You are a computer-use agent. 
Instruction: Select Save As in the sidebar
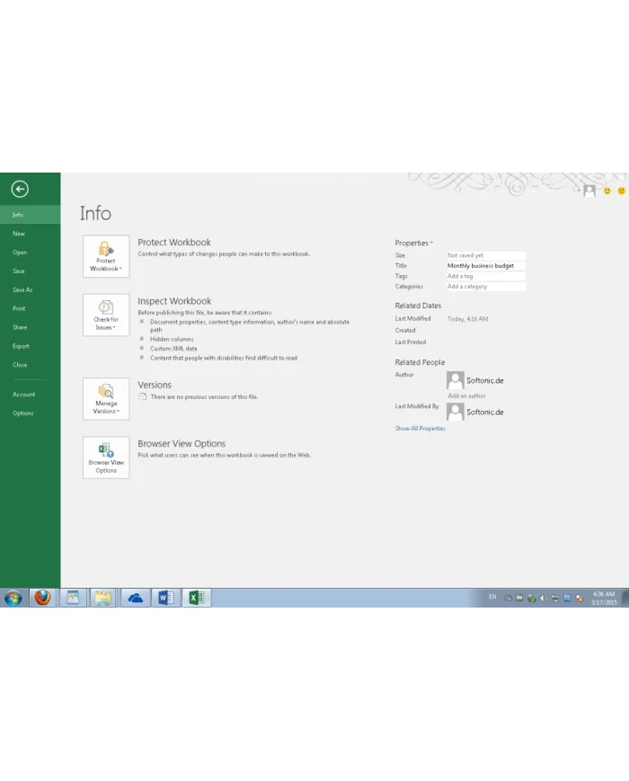point(30,290)
